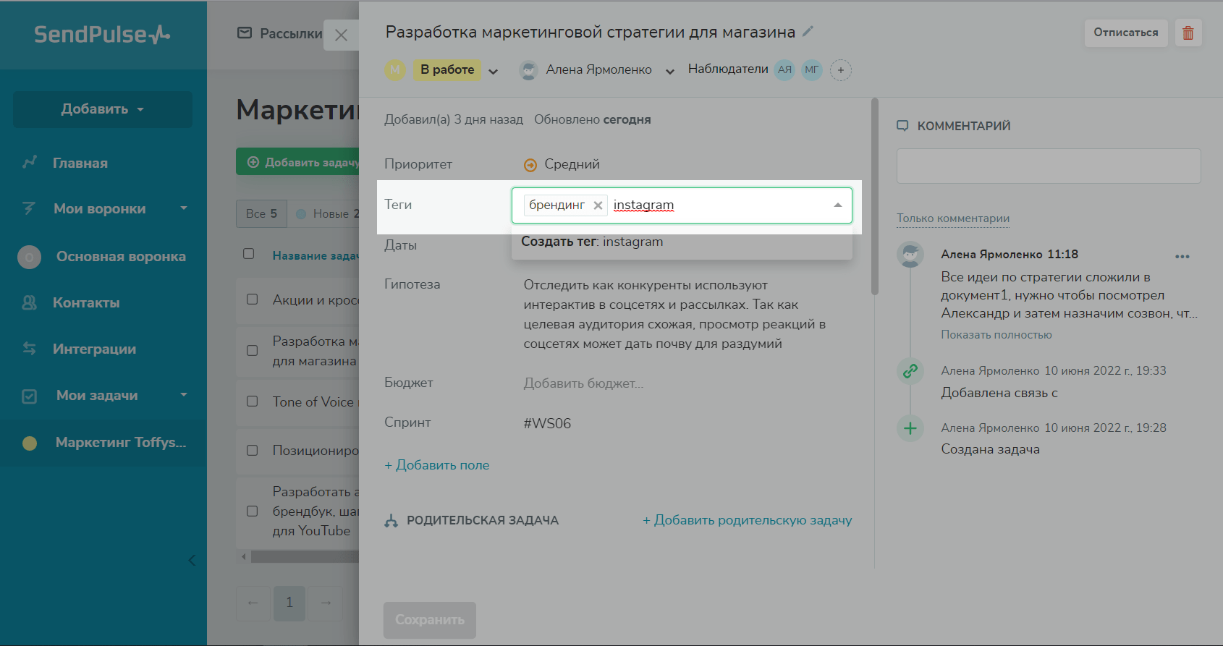
Task: Click the Добавить поле link
Action: click(x=437, y=465)
